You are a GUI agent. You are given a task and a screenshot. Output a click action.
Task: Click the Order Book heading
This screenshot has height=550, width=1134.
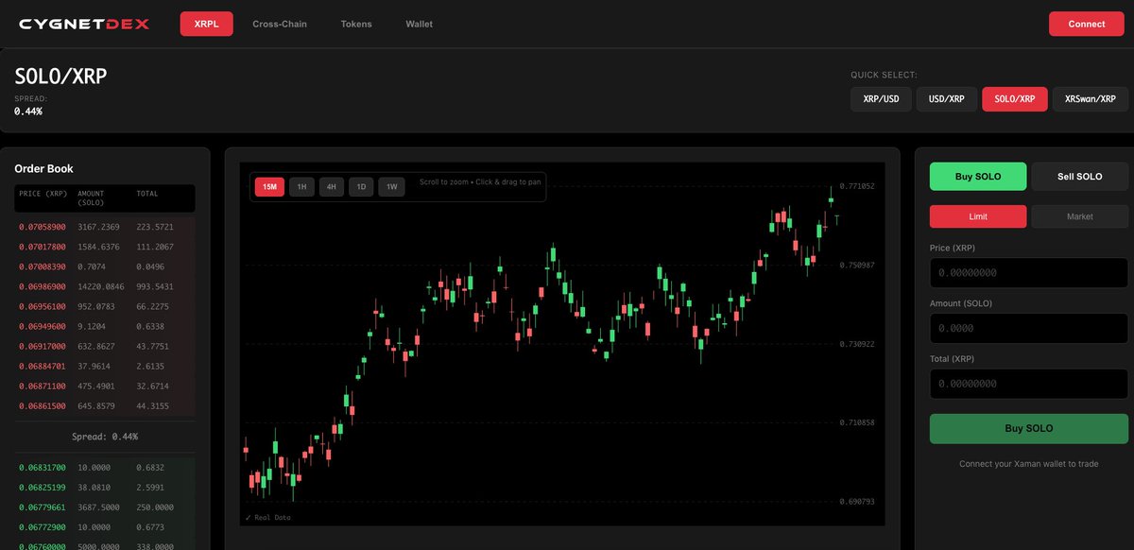(x=44, y=168)
